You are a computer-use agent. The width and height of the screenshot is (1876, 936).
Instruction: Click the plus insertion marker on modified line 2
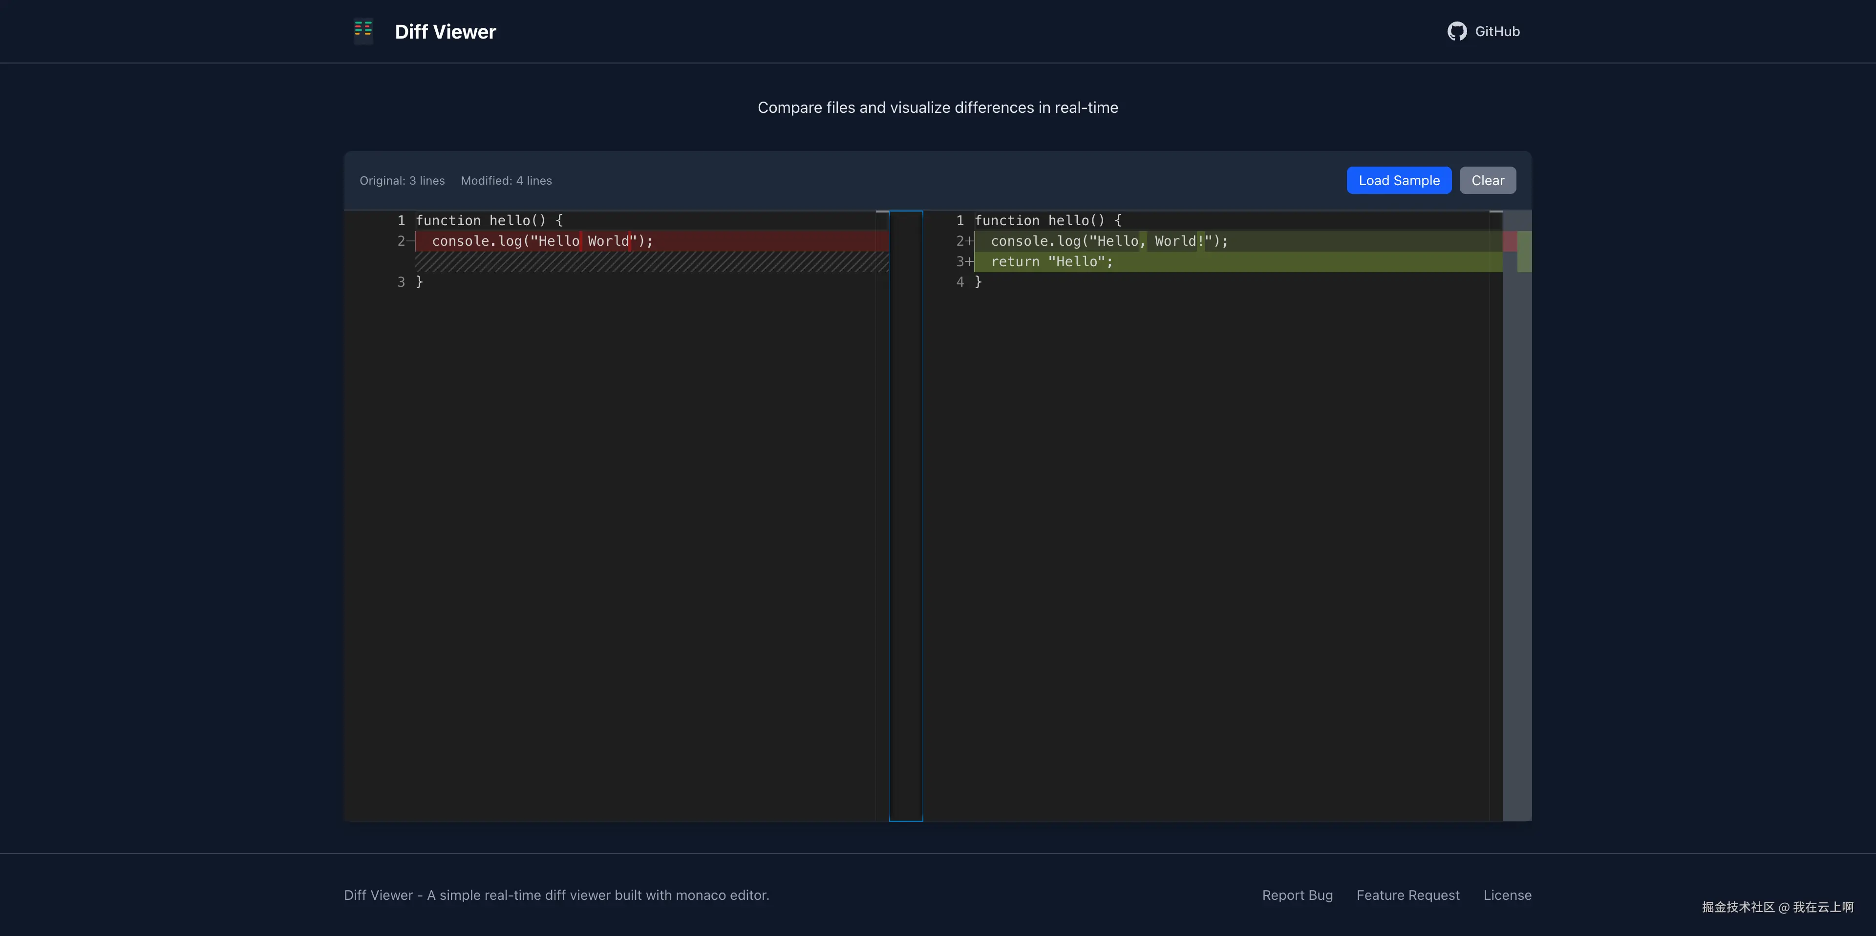click(969, 241)
